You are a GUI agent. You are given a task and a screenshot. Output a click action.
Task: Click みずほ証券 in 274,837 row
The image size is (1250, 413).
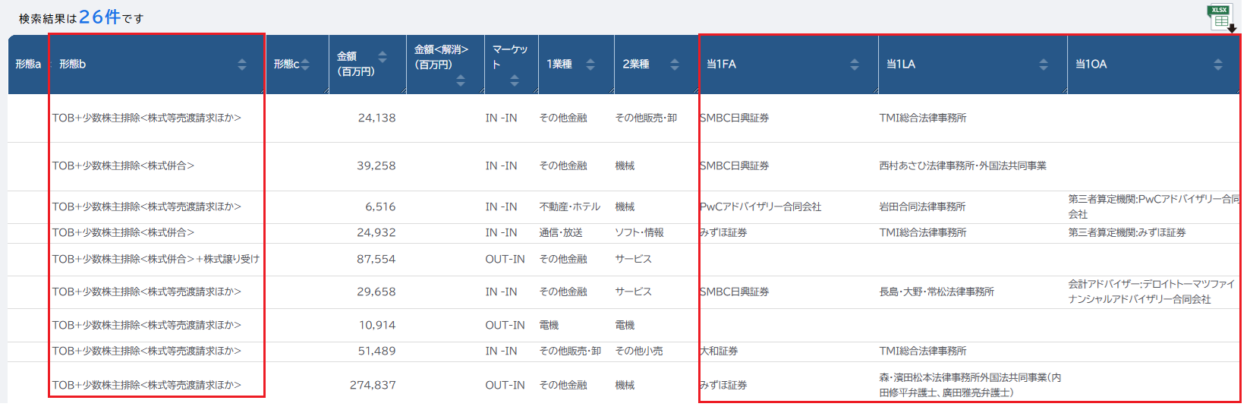(x=723, y=385)
